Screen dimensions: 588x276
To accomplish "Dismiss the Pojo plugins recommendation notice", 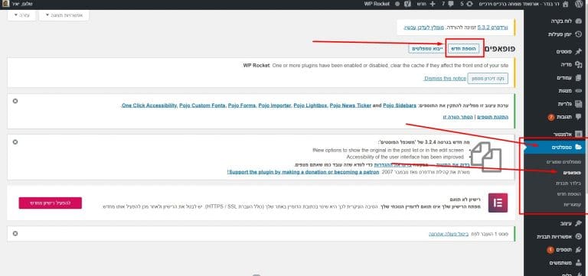I will [15, 101].
